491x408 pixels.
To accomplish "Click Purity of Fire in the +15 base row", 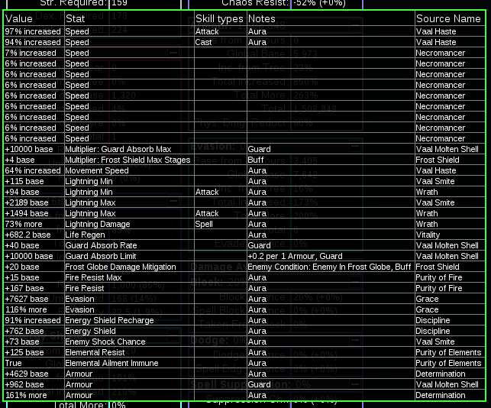I will point(439,277).
